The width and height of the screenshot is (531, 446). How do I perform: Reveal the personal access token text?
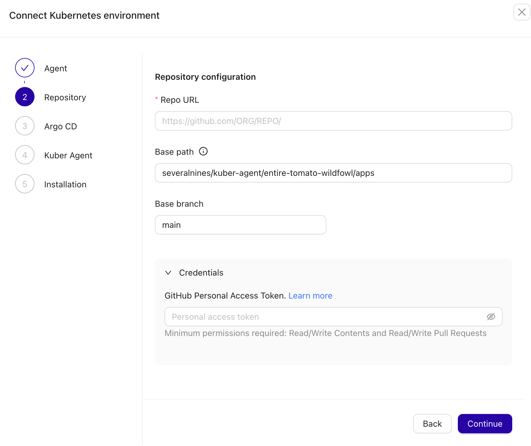point(491,317)
